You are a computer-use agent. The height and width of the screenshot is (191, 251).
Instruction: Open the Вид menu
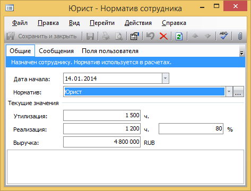tap(74, 23)
